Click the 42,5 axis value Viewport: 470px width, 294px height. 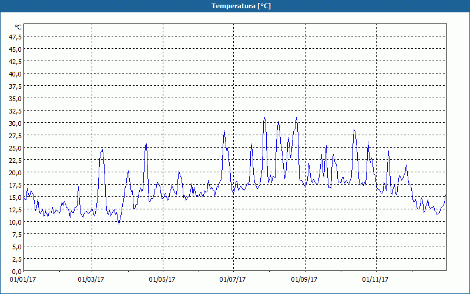[15, 62]
